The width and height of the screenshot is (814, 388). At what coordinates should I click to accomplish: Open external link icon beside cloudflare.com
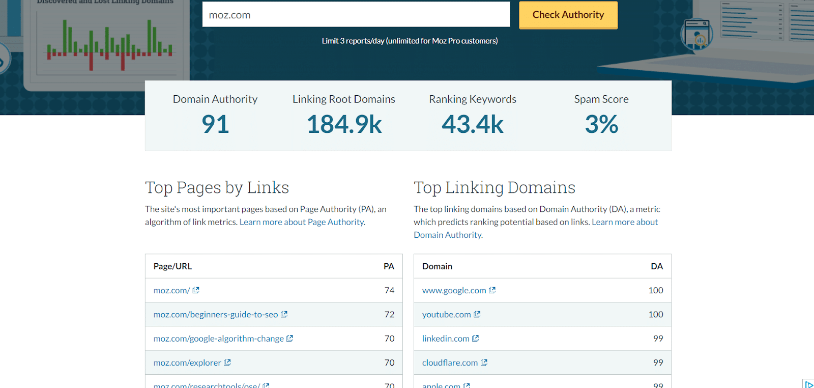click(x=484, y=362)
